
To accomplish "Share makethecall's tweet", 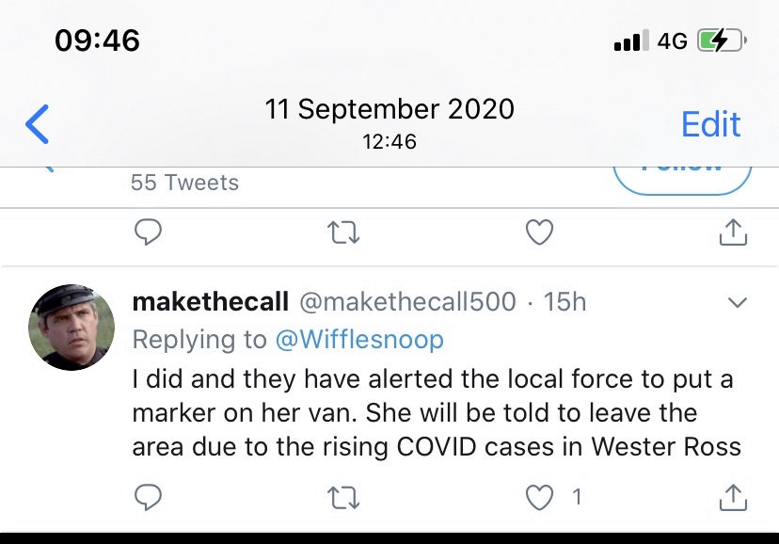I will pyautogui.click(x=733, y=497).
